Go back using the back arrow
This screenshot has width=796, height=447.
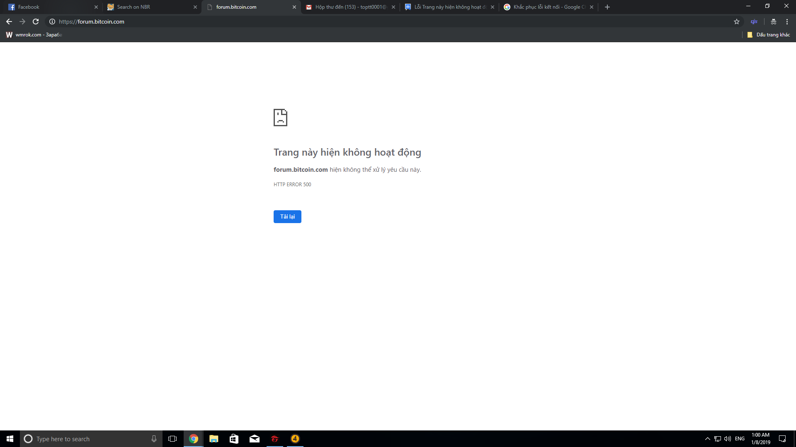point(9,22)
